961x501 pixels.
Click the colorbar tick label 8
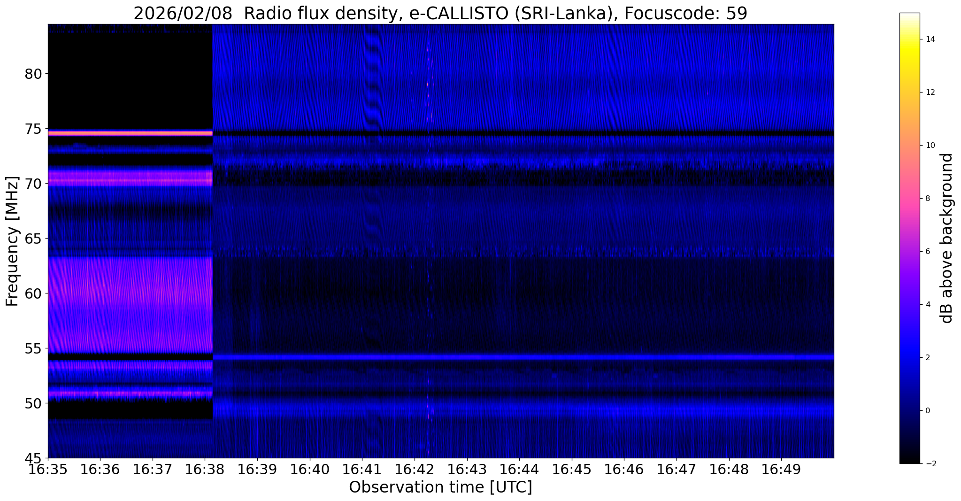pyautogui.click(x=927, y=199)
